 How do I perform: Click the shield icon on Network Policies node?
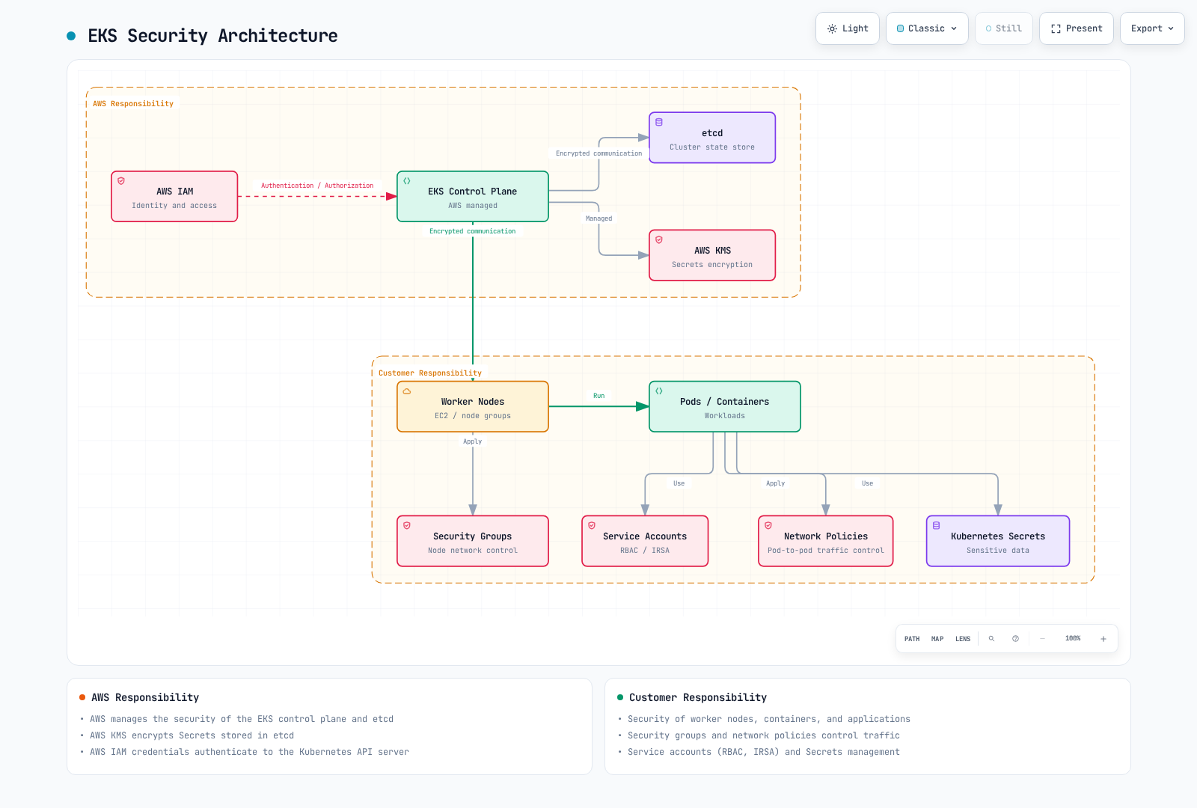click(768, 526)
